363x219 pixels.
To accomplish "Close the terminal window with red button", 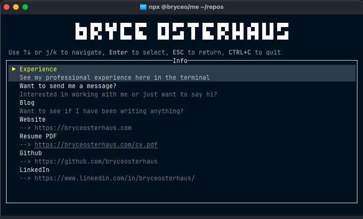I will (7, 7).
